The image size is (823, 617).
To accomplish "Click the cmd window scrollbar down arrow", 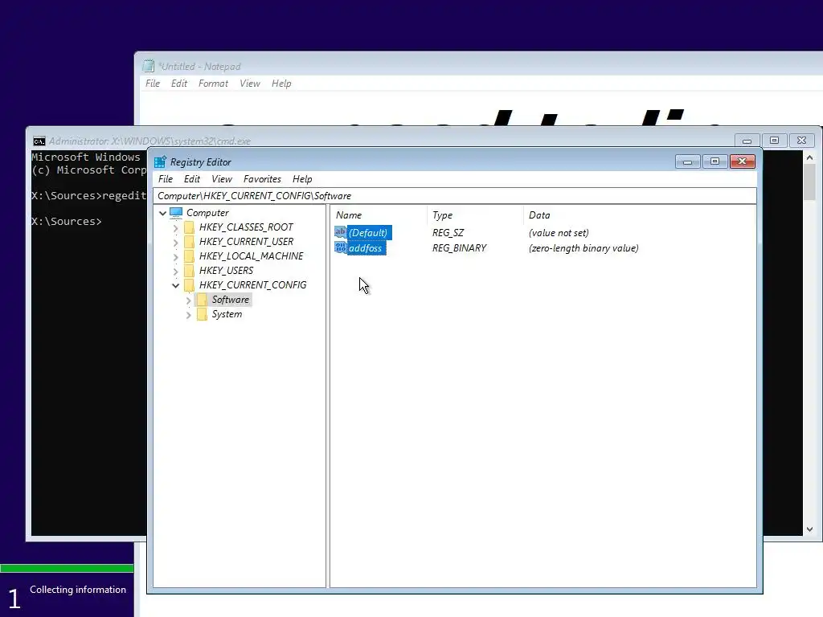I will coord(810,529).
